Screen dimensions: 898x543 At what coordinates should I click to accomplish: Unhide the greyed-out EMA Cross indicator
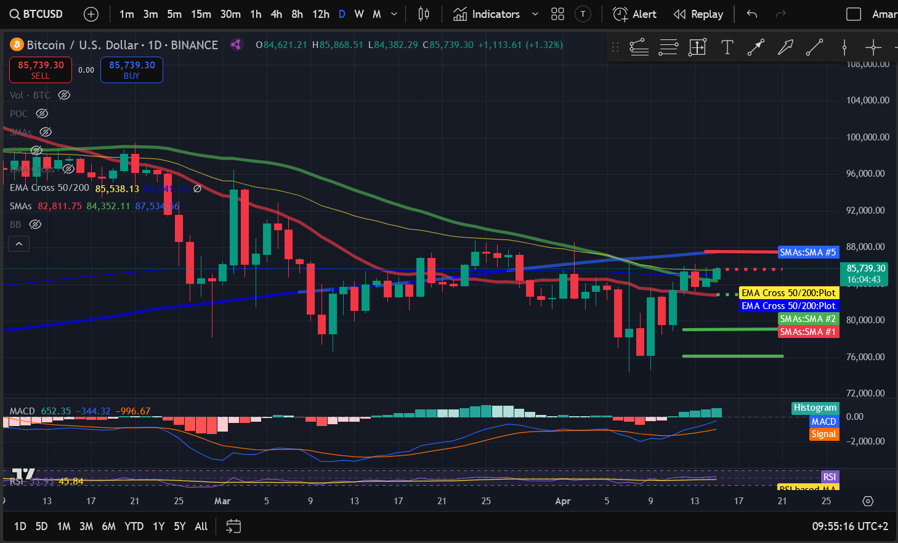coord(68,169)
